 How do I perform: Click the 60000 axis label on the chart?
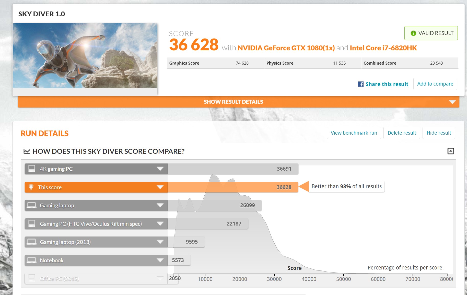[x=378, y=279]
